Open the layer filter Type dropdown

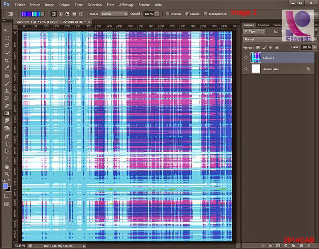(254, 31)
